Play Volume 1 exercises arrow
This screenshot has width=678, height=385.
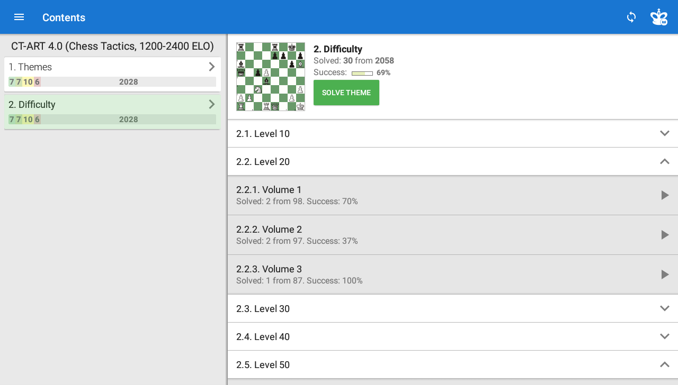pyautogui.click(x=665, y=195)
